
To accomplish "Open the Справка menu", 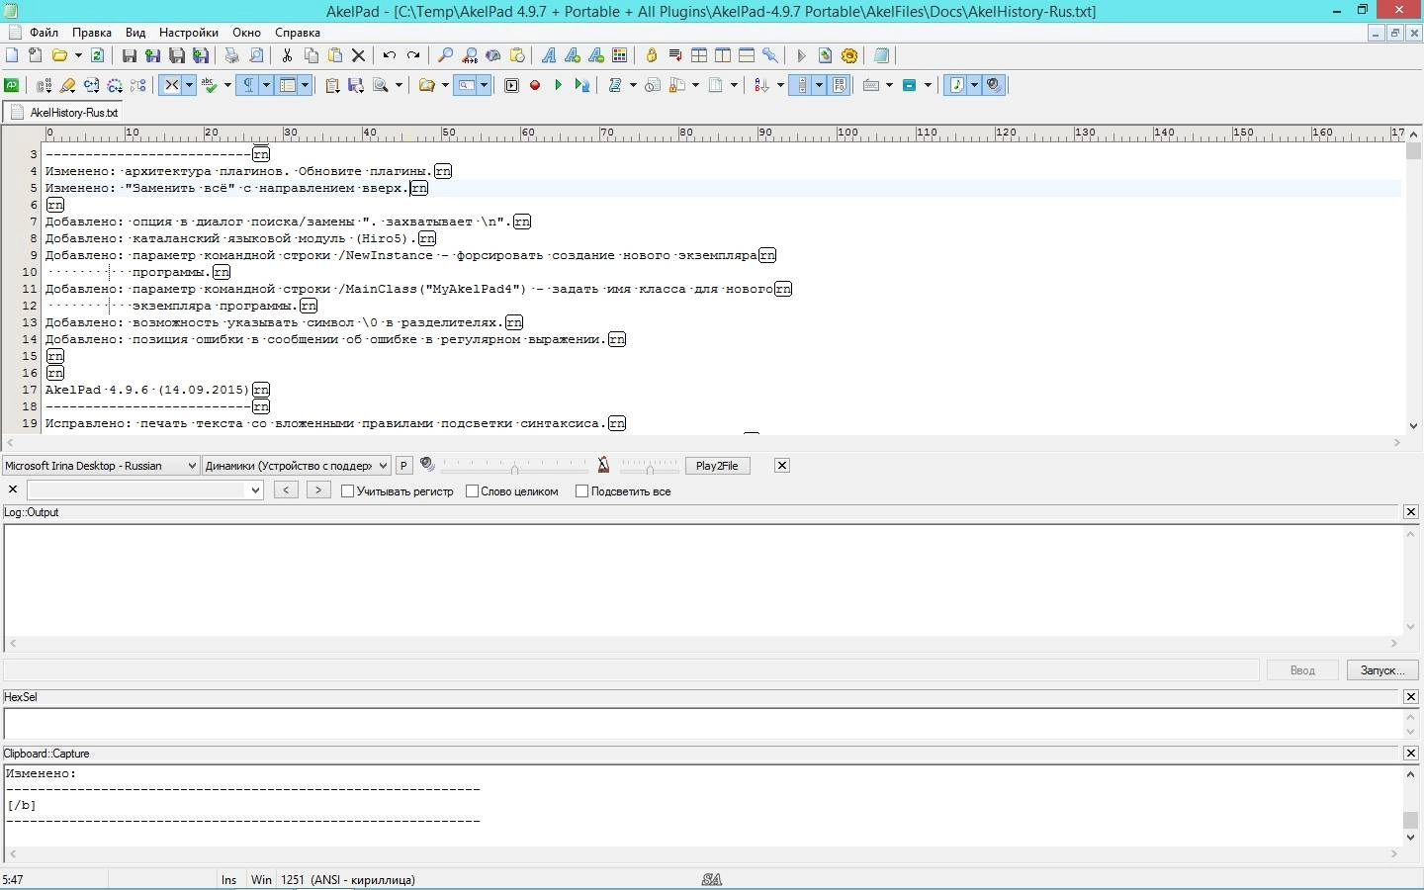I will pos(298,33).
